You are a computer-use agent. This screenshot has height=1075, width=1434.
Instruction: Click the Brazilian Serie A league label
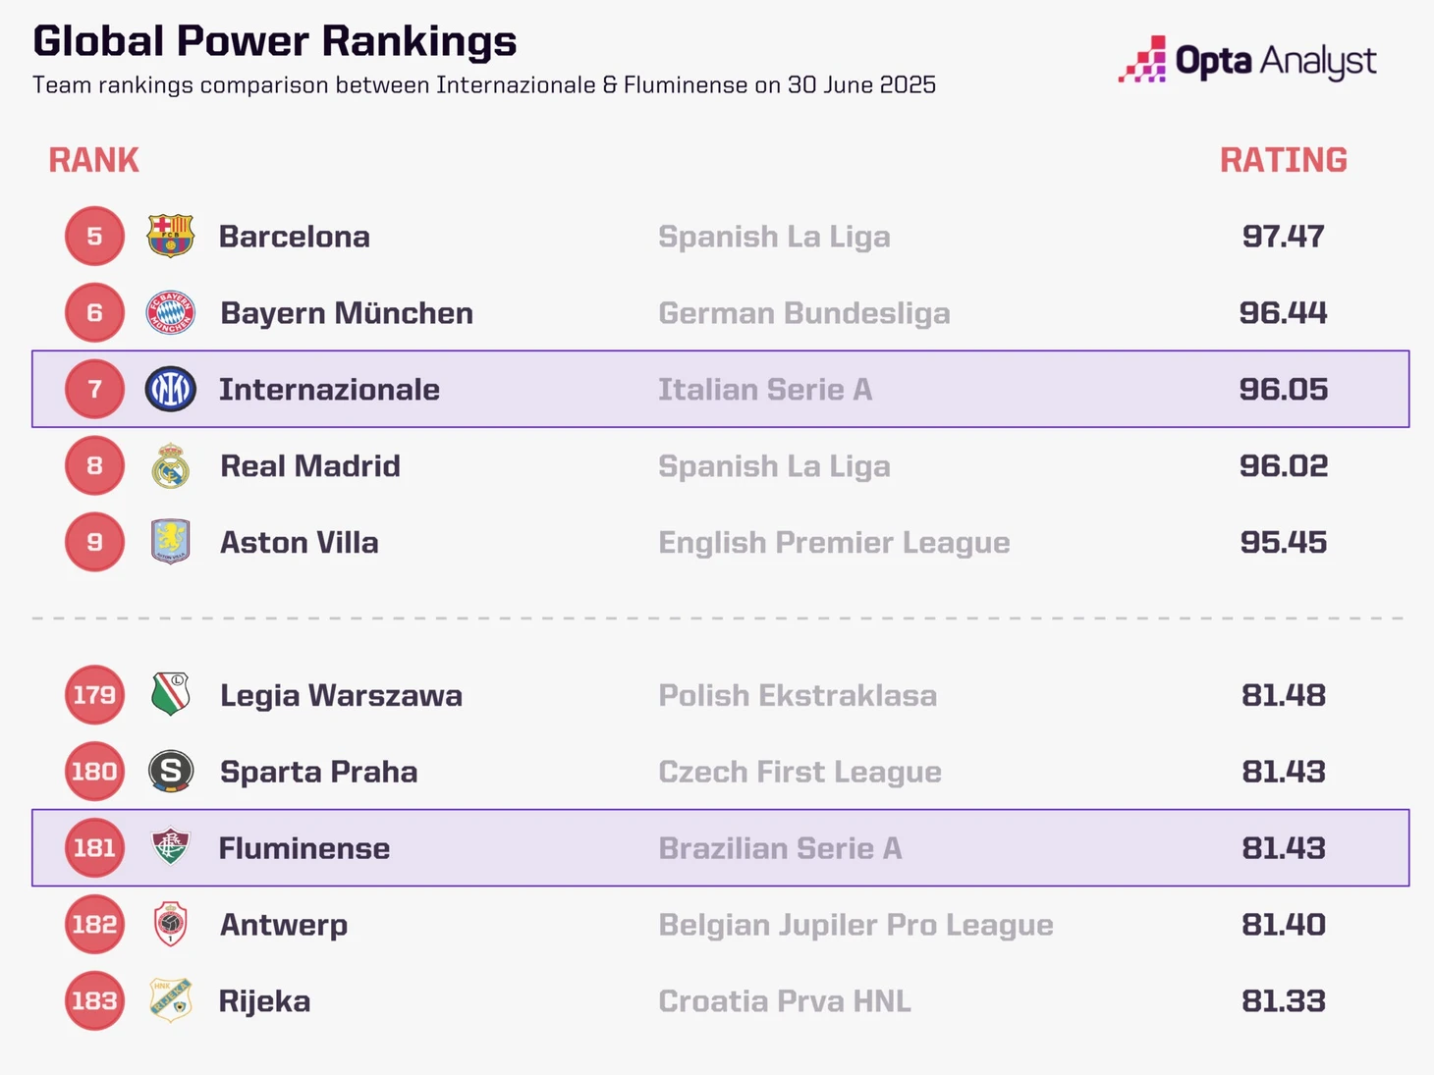(x=780, y=848)
